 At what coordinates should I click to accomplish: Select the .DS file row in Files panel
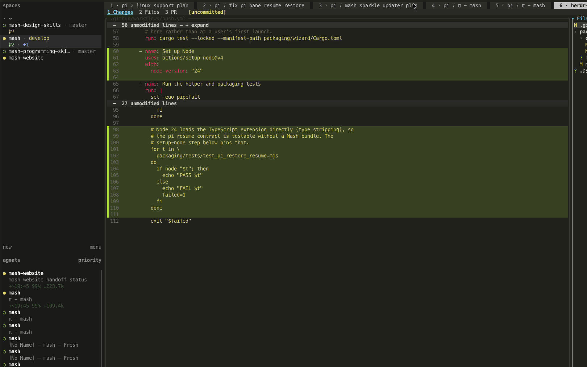point(580,71)
